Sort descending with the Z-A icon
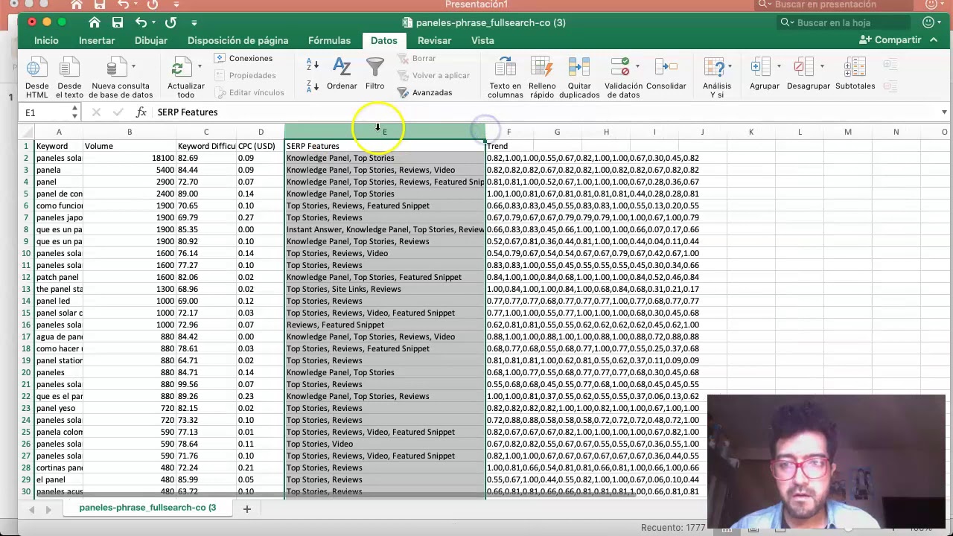 click(313, 86)
